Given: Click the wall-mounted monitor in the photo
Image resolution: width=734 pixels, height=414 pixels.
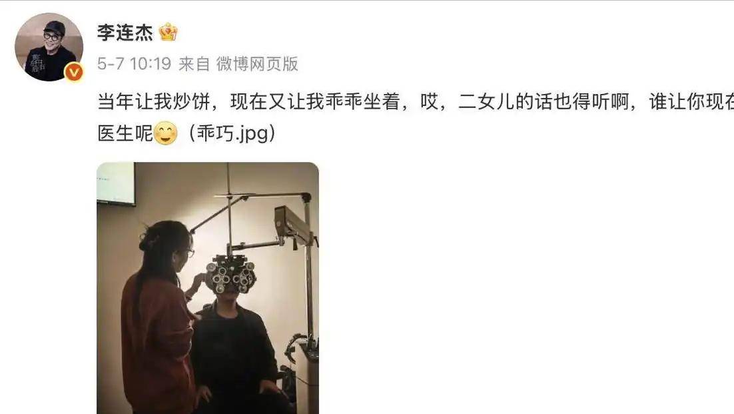Looking at the screenshot, I should coord(116,183).
